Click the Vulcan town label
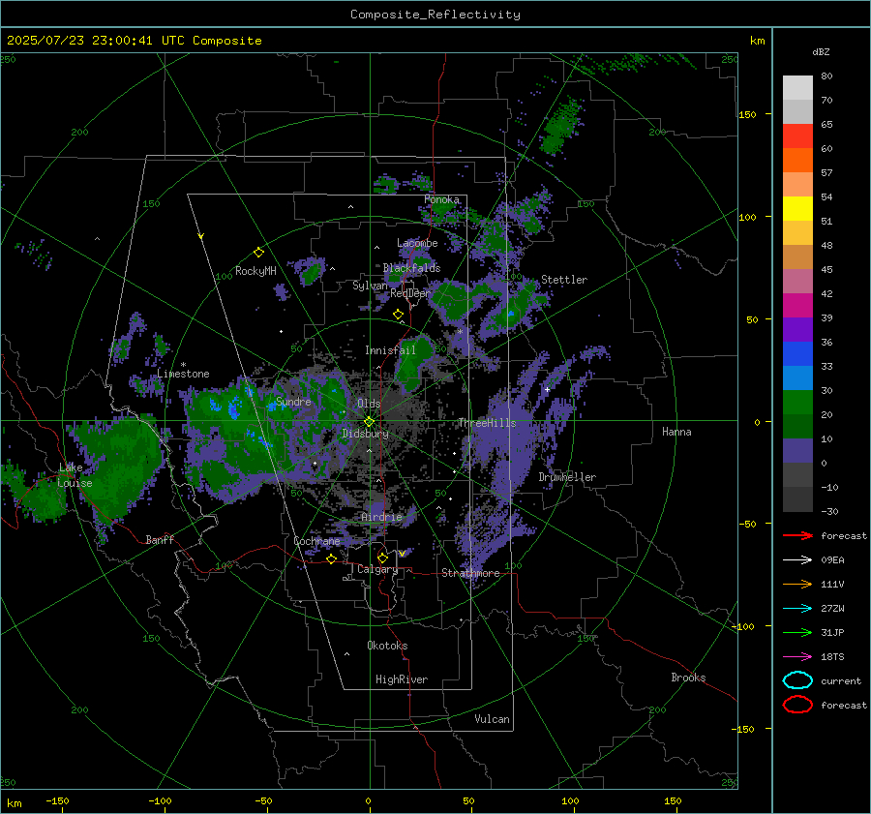Viewport: 871px width, 814px height. 492,719
